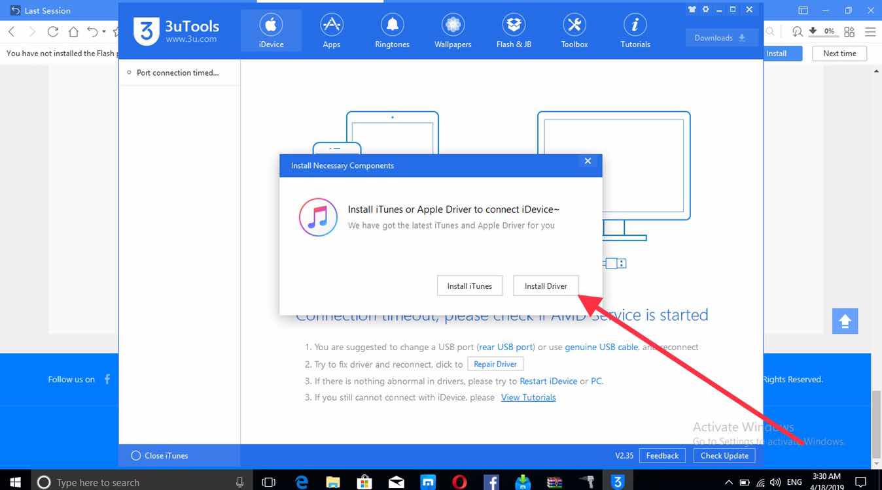Screen dimensions: 882x490
Task: Click the Repair Driver button
Action: click(495, 364)
